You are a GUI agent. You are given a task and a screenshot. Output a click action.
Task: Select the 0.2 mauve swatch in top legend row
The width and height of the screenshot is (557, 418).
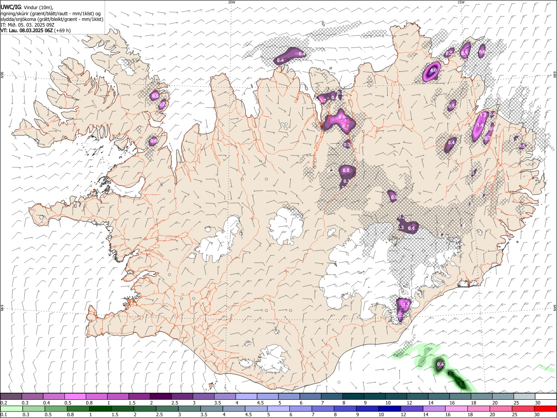pos(11,397)
